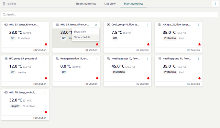Click the alarm bell on AHU 33 card
This screenshot has height=128, width=220.
click(46, 44)
